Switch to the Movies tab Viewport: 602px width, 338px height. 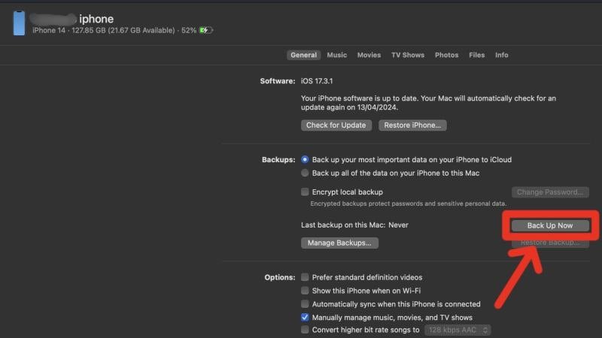369,55
